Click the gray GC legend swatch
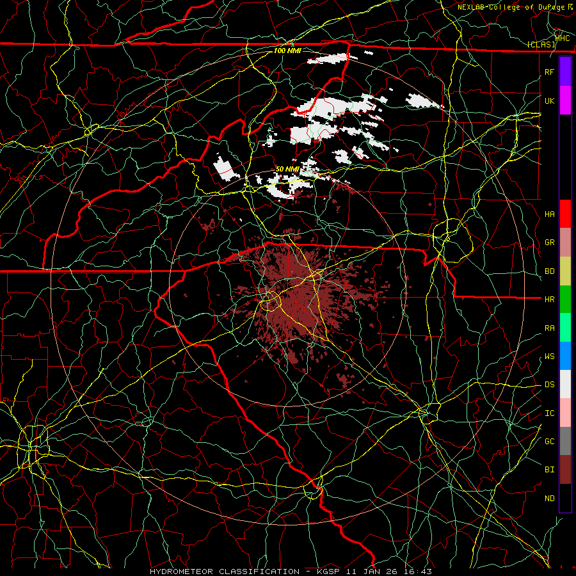 pos(565,441)
